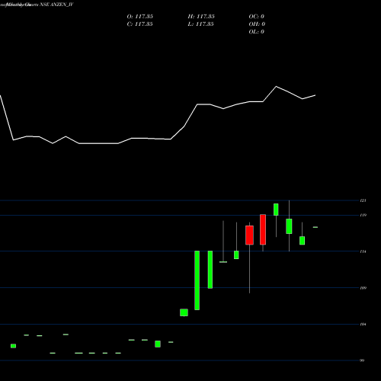Click the peak point of the white line
This screenshot has width=381, height=381.
pyautogui.click(x=277, y=87)
